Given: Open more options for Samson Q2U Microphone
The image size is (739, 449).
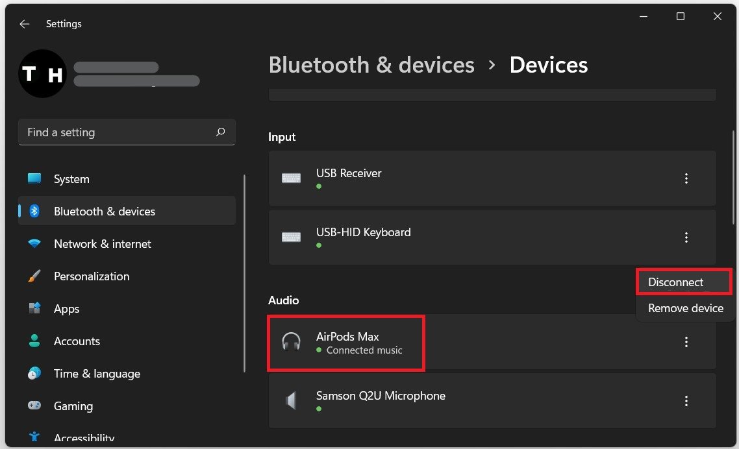Looking at the screenshot, I should coord(686,402).
